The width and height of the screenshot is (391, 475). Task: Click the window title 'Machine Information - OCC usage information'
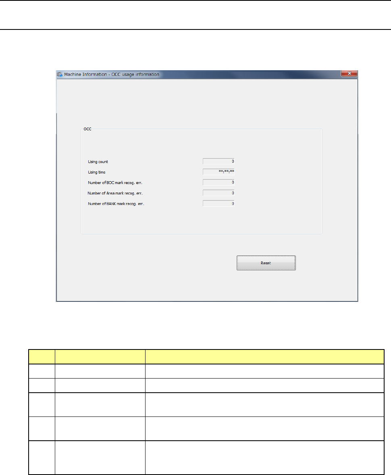click(112, 75)
